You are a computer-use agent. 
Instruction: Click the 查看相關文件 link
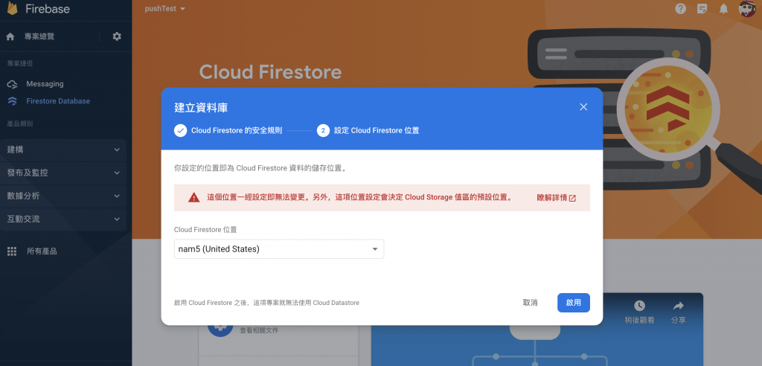(x=259, y=330)
